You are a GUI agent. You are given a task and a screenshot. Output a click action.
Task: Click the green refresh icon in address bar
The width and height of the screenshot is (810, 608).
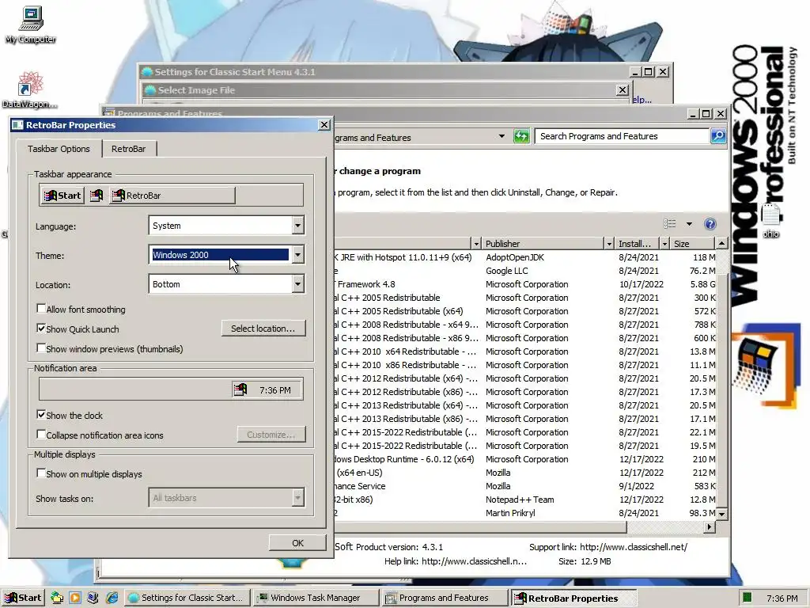click(x=521, y=136)
